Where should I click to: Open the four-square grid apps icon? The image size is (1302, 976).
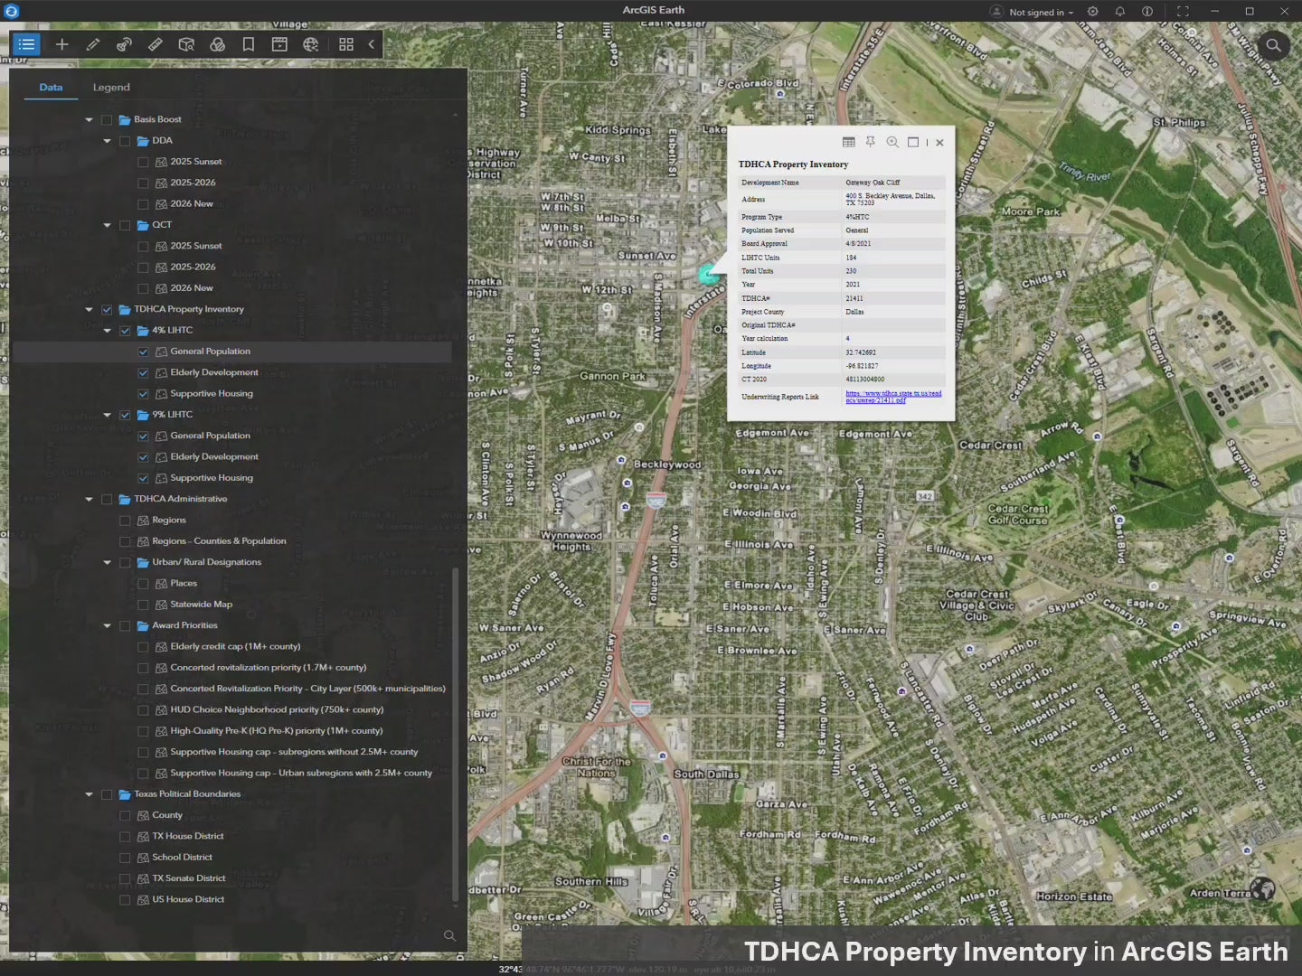click(346, 44)
